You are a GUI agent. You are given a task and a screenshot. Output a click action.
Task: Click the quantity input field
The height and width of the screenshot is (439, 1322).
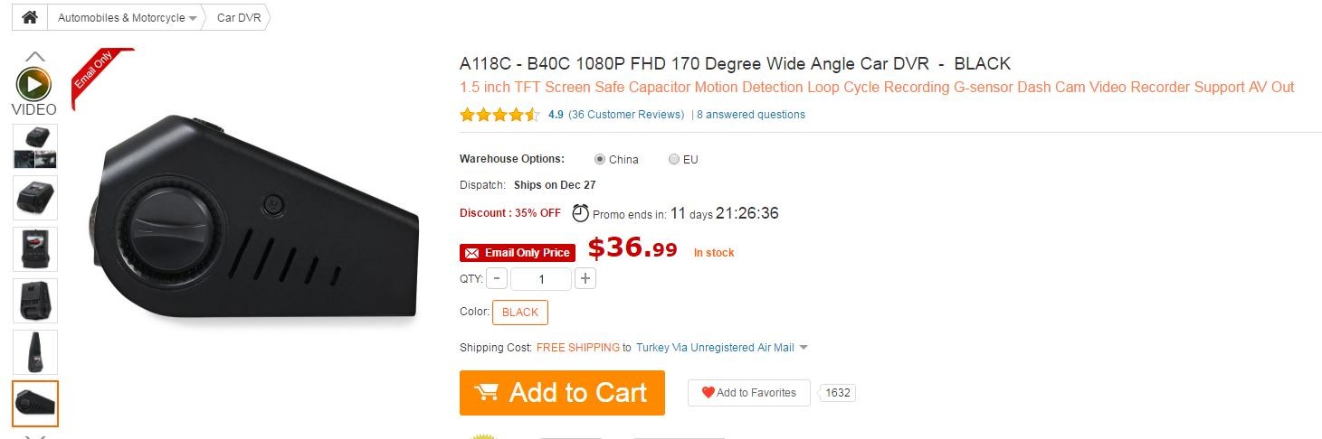pyautogui.click(x=540, y=278)
